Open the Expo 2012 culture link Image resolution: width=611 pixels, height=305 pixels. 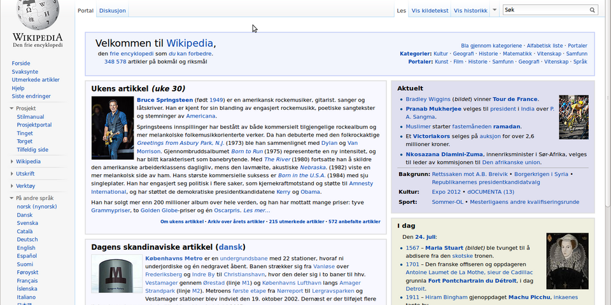(x=446, y=192)
